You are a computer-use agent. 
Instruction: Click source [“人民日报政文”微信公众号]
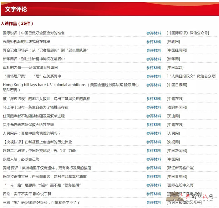coord(191,76)
